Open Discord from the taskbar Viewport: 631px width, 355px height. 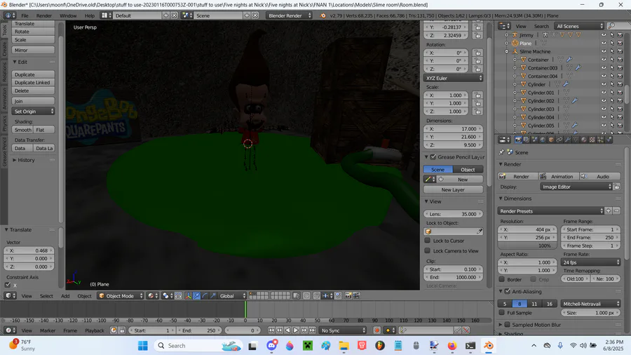click(x=272, y=346)
